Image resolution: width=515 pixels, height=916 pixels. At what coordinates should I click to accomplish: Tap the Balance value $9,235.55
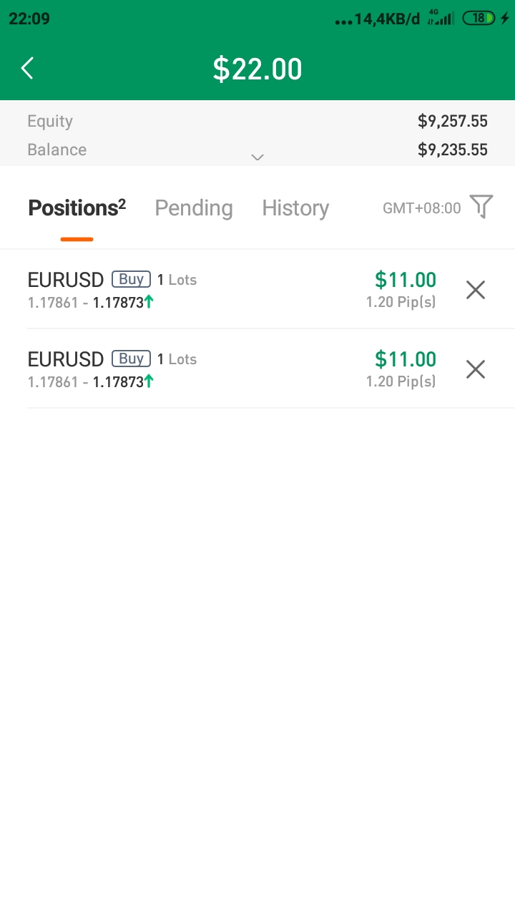coord(453,150)
